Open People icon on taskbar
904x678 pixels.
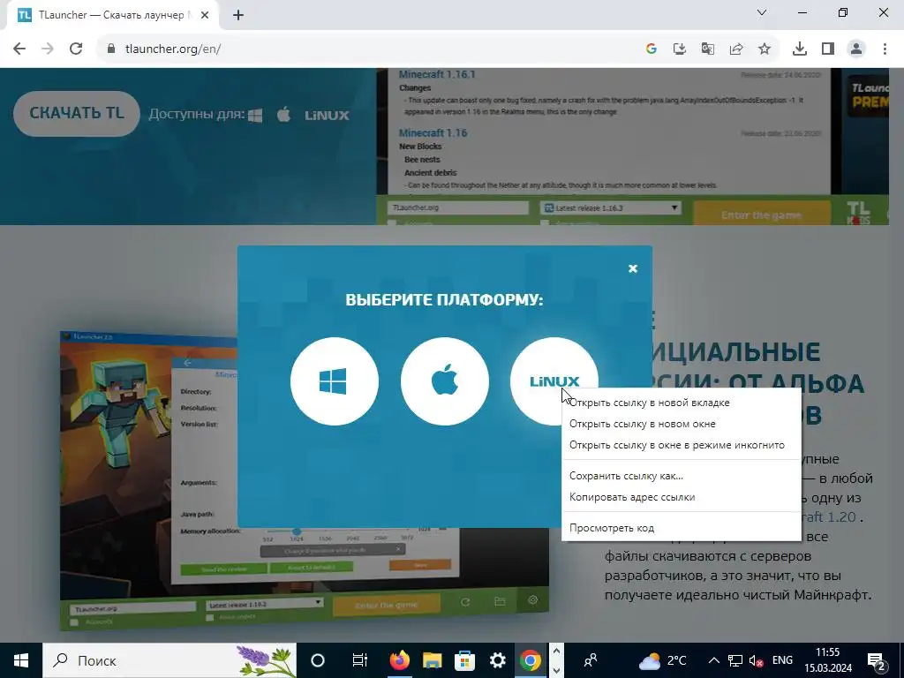point(591,660)
